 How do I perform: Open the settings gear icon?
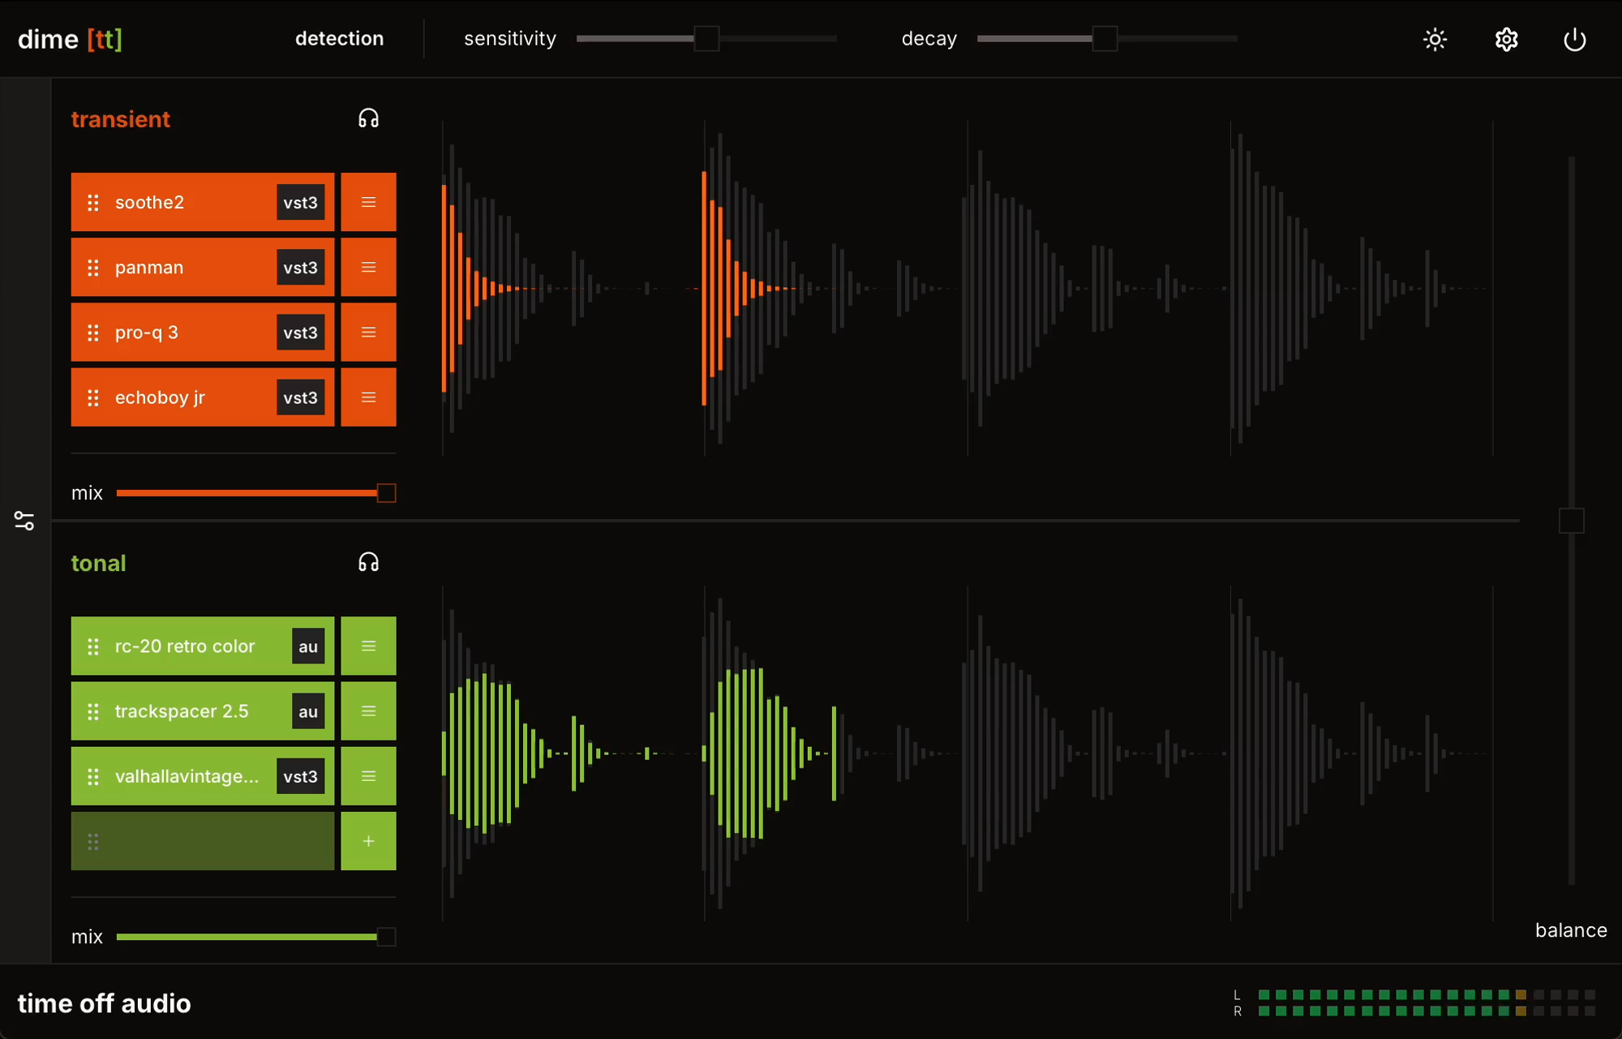tap(1506, 39)
